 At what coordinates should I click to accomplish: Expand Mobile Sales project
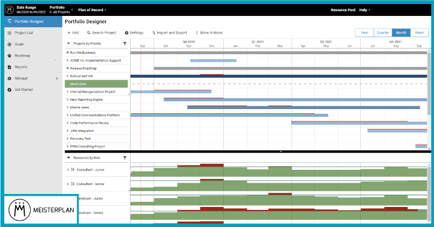click(x=67, y=107)
